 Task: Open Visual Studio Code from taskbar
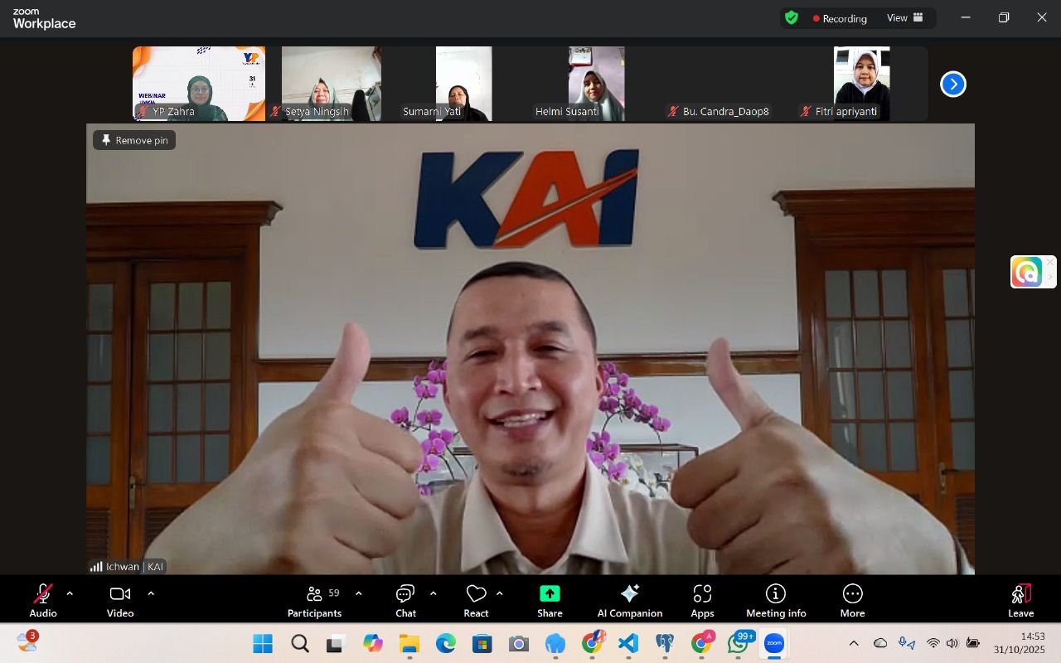[628, 644]
